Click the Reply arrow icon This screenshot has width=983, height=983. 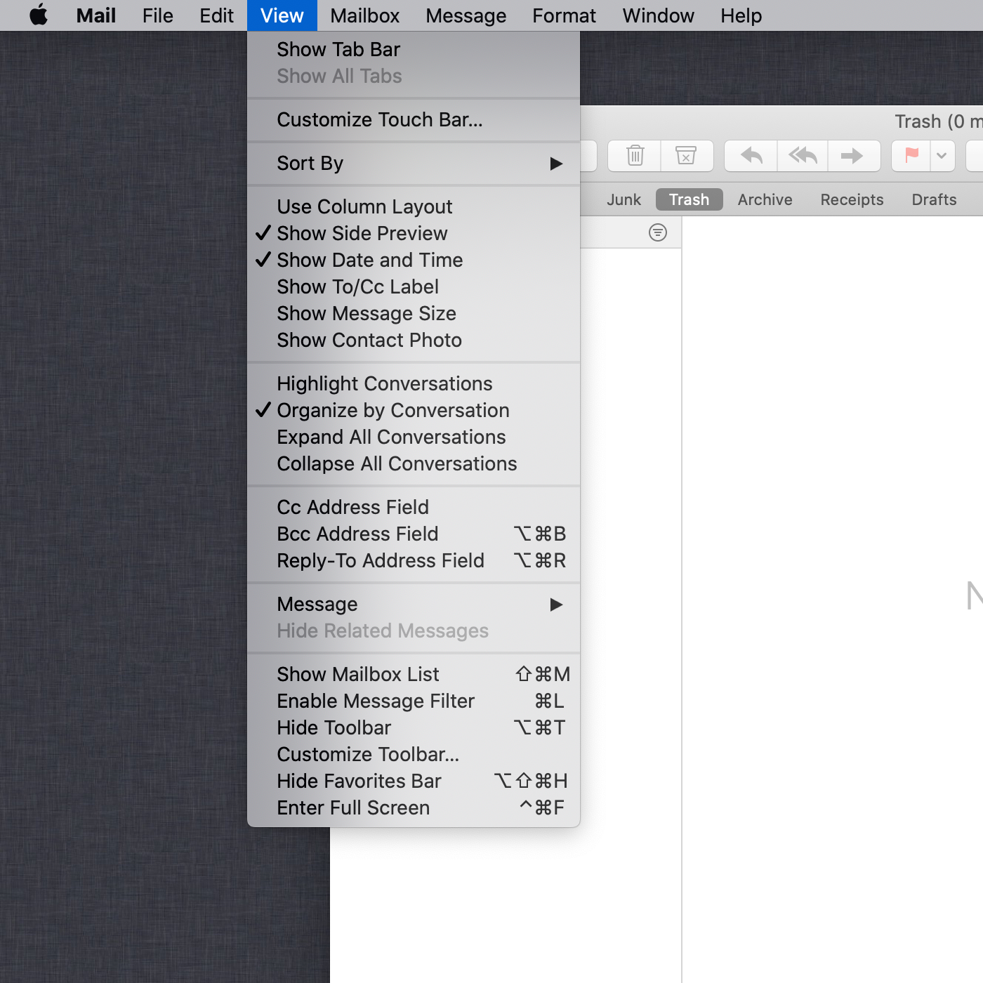coord(751,155)
